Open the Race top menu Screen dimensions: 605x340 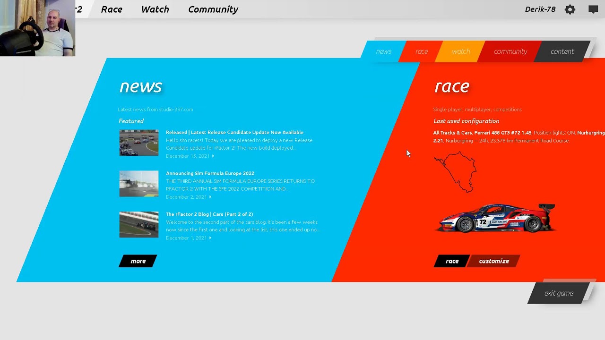tap(112, 9)
